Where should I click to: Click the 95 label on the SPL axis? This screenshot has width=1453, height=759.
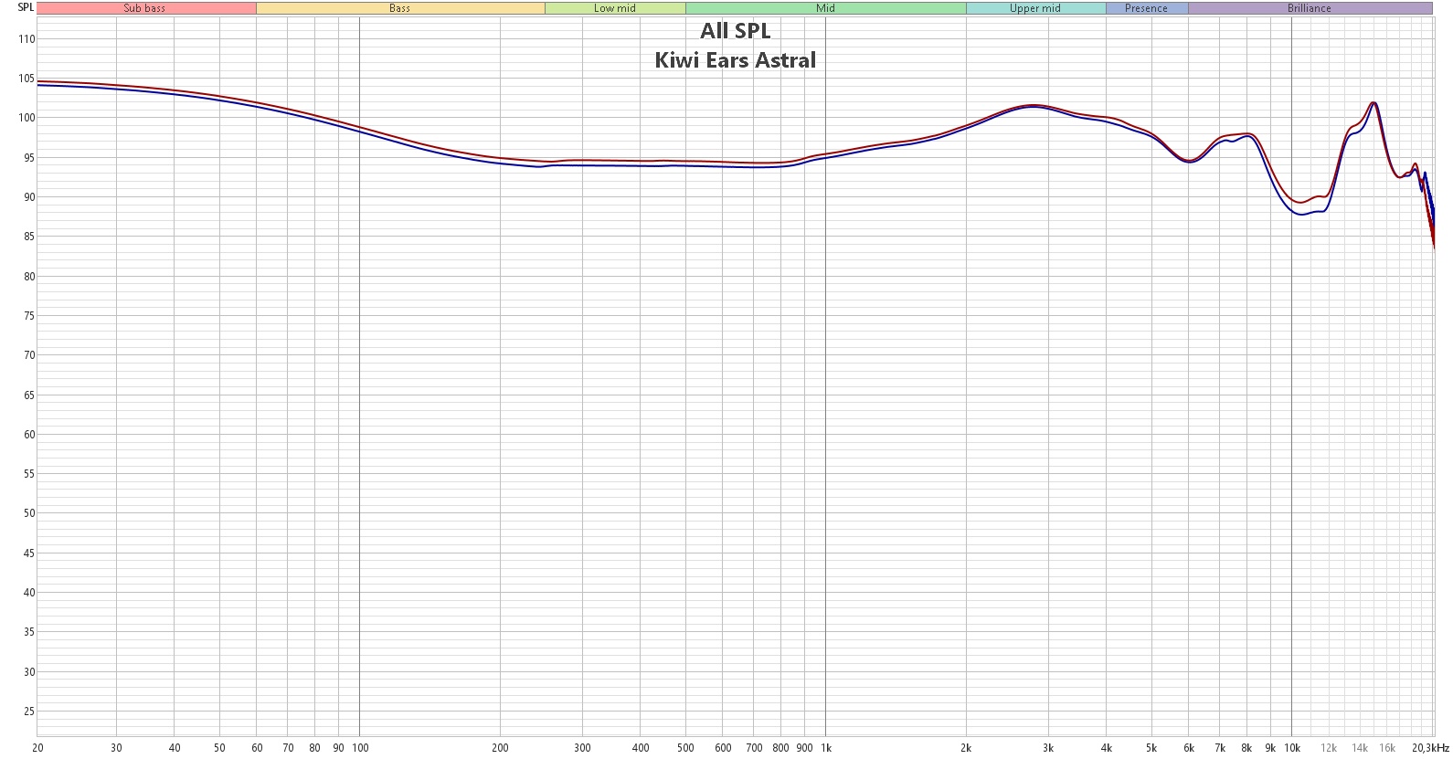[x=29, y=158]
